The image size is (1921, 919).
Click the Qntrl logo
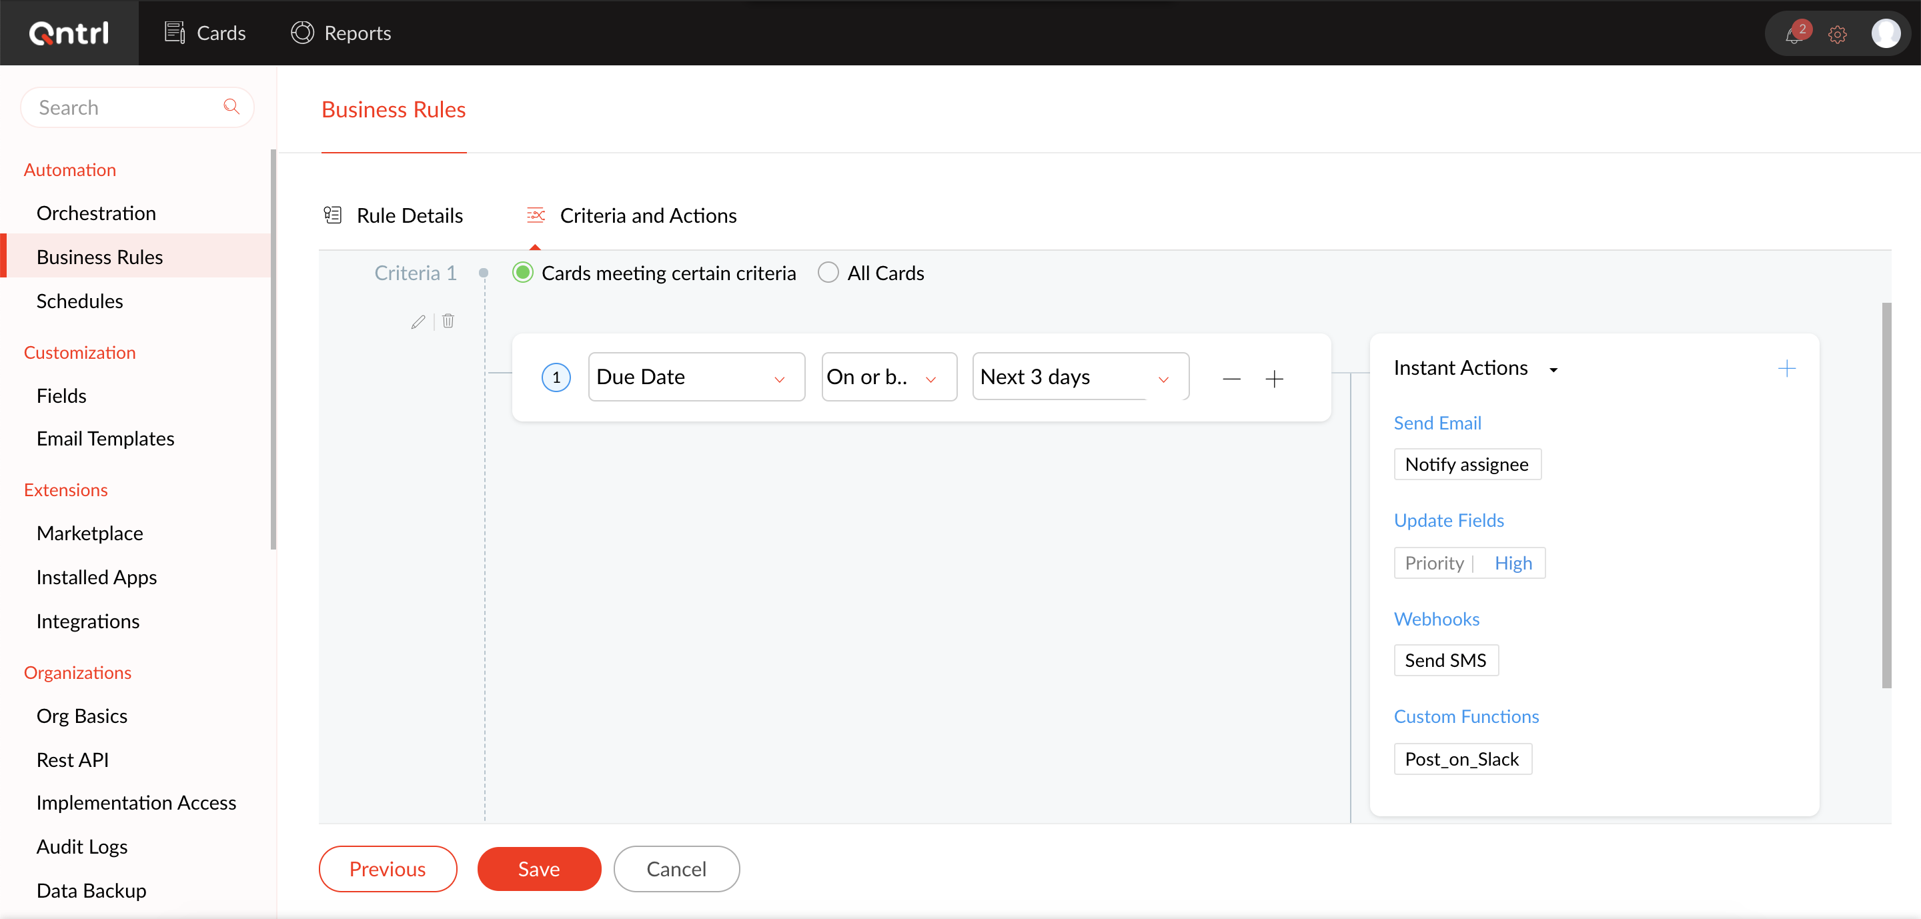69,33
